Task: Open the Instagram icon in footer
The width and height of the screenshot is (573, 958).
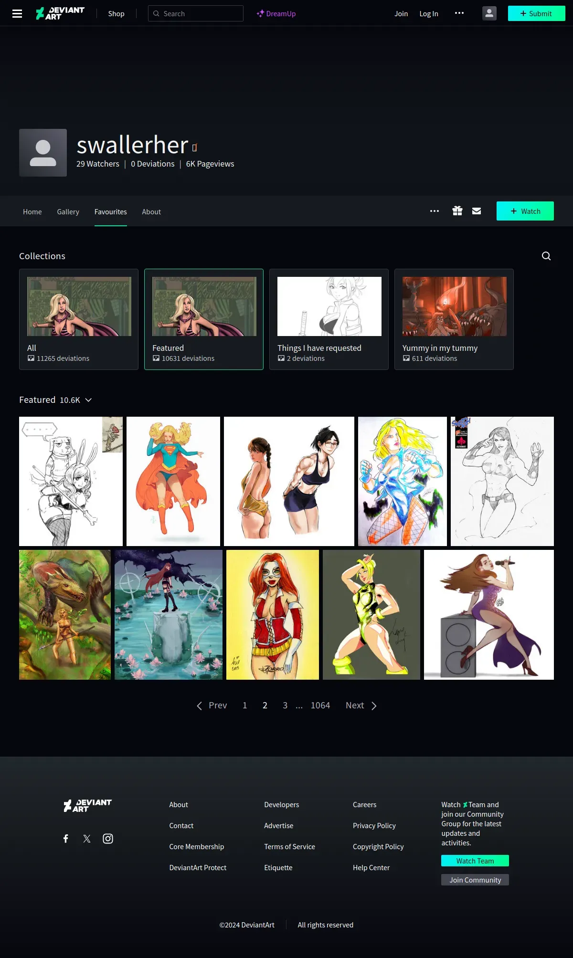Action: [x=108, y=839]
